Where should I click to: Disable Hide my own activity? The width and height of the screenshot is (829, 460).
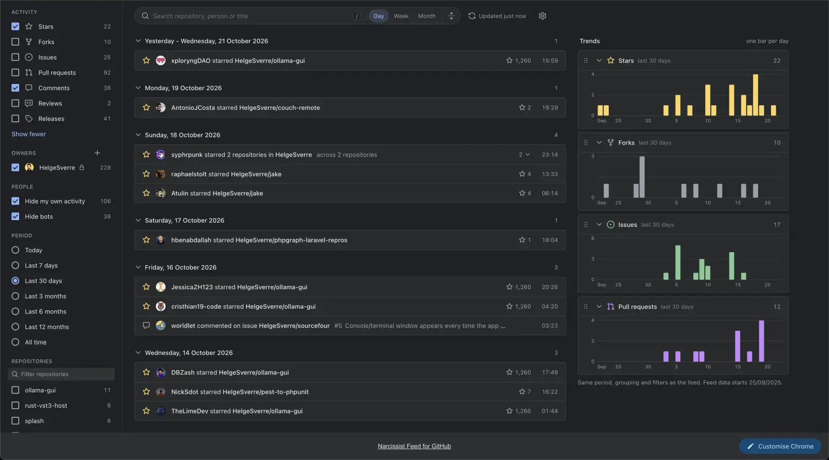[x=16, y=201]
